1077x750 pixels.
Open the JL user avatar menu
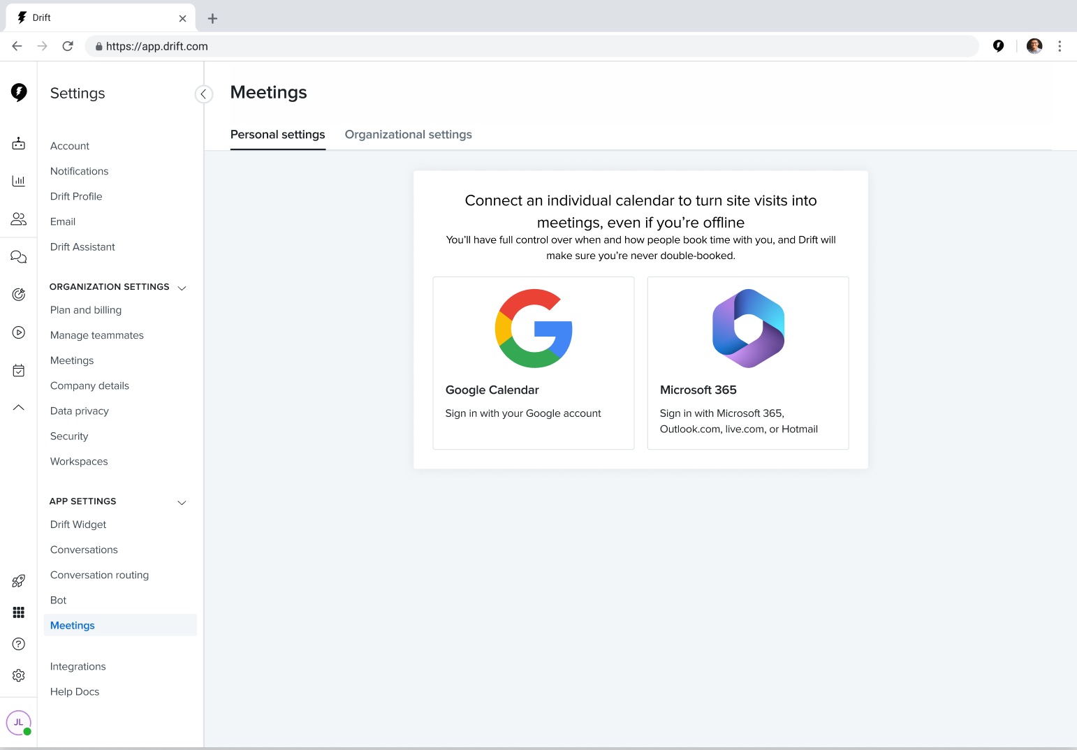click(19, 723)
